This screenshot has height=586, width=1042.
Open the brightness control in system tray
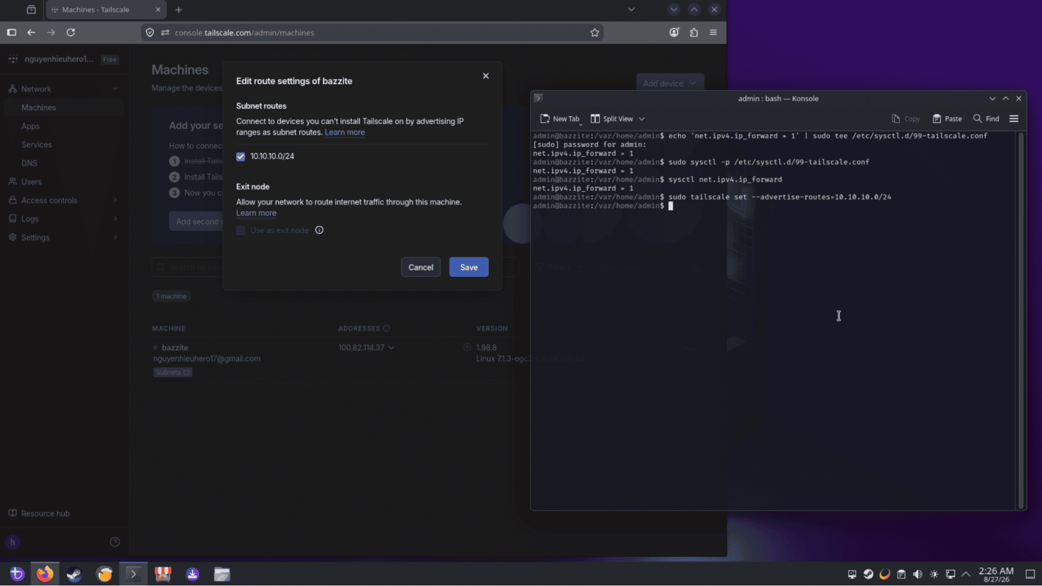[x=934, y=574]
